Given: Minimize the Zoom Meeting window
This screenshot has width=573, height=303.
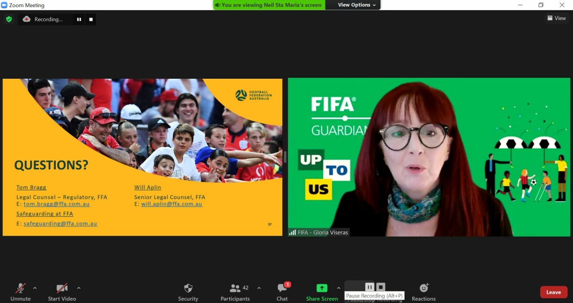Looking at the screenshot, I should coord(520,5).
